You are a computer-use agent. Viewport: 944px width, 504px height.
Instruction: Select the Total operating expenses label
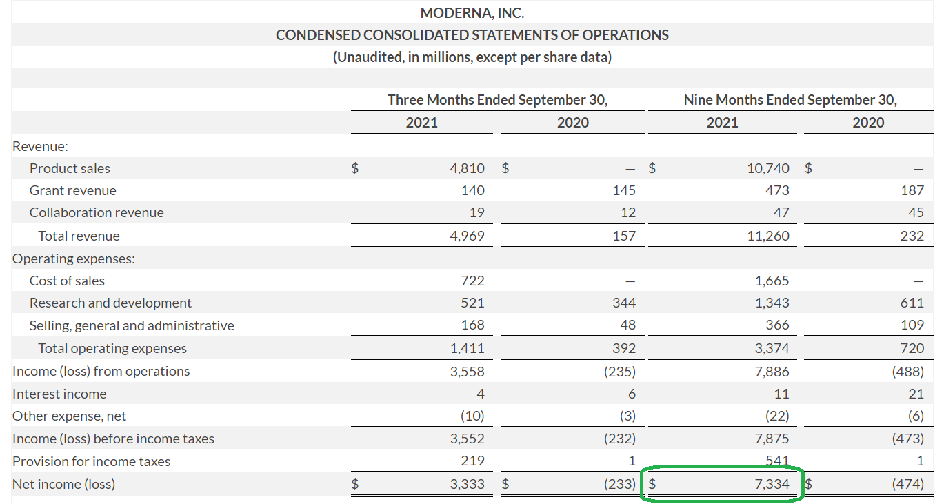pos(112,348)
